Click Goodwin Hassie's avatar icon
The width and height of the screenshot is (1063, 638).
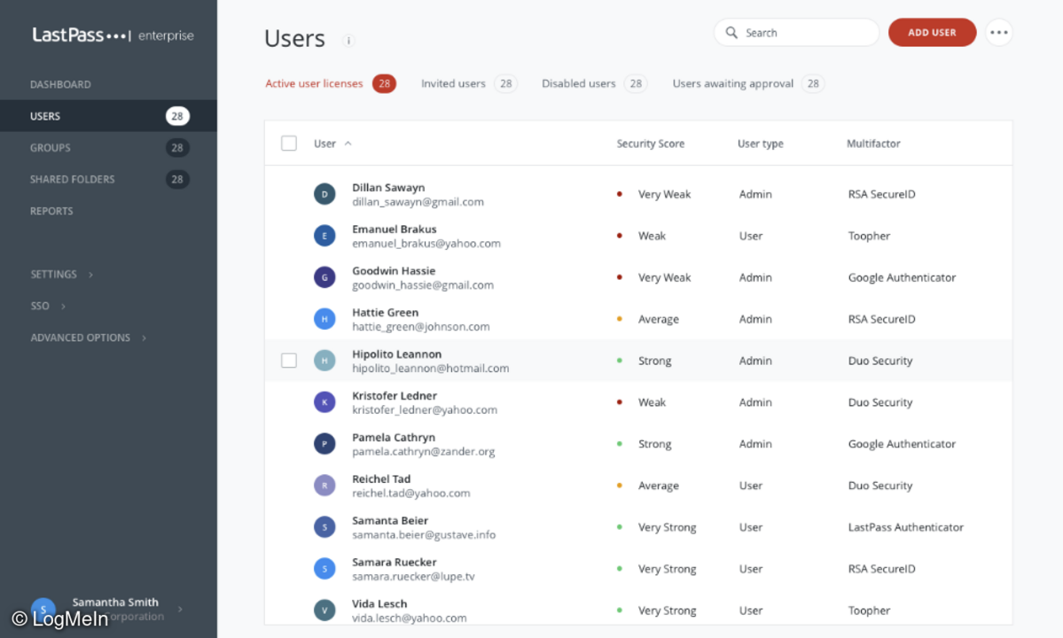(x=324, y=277)
